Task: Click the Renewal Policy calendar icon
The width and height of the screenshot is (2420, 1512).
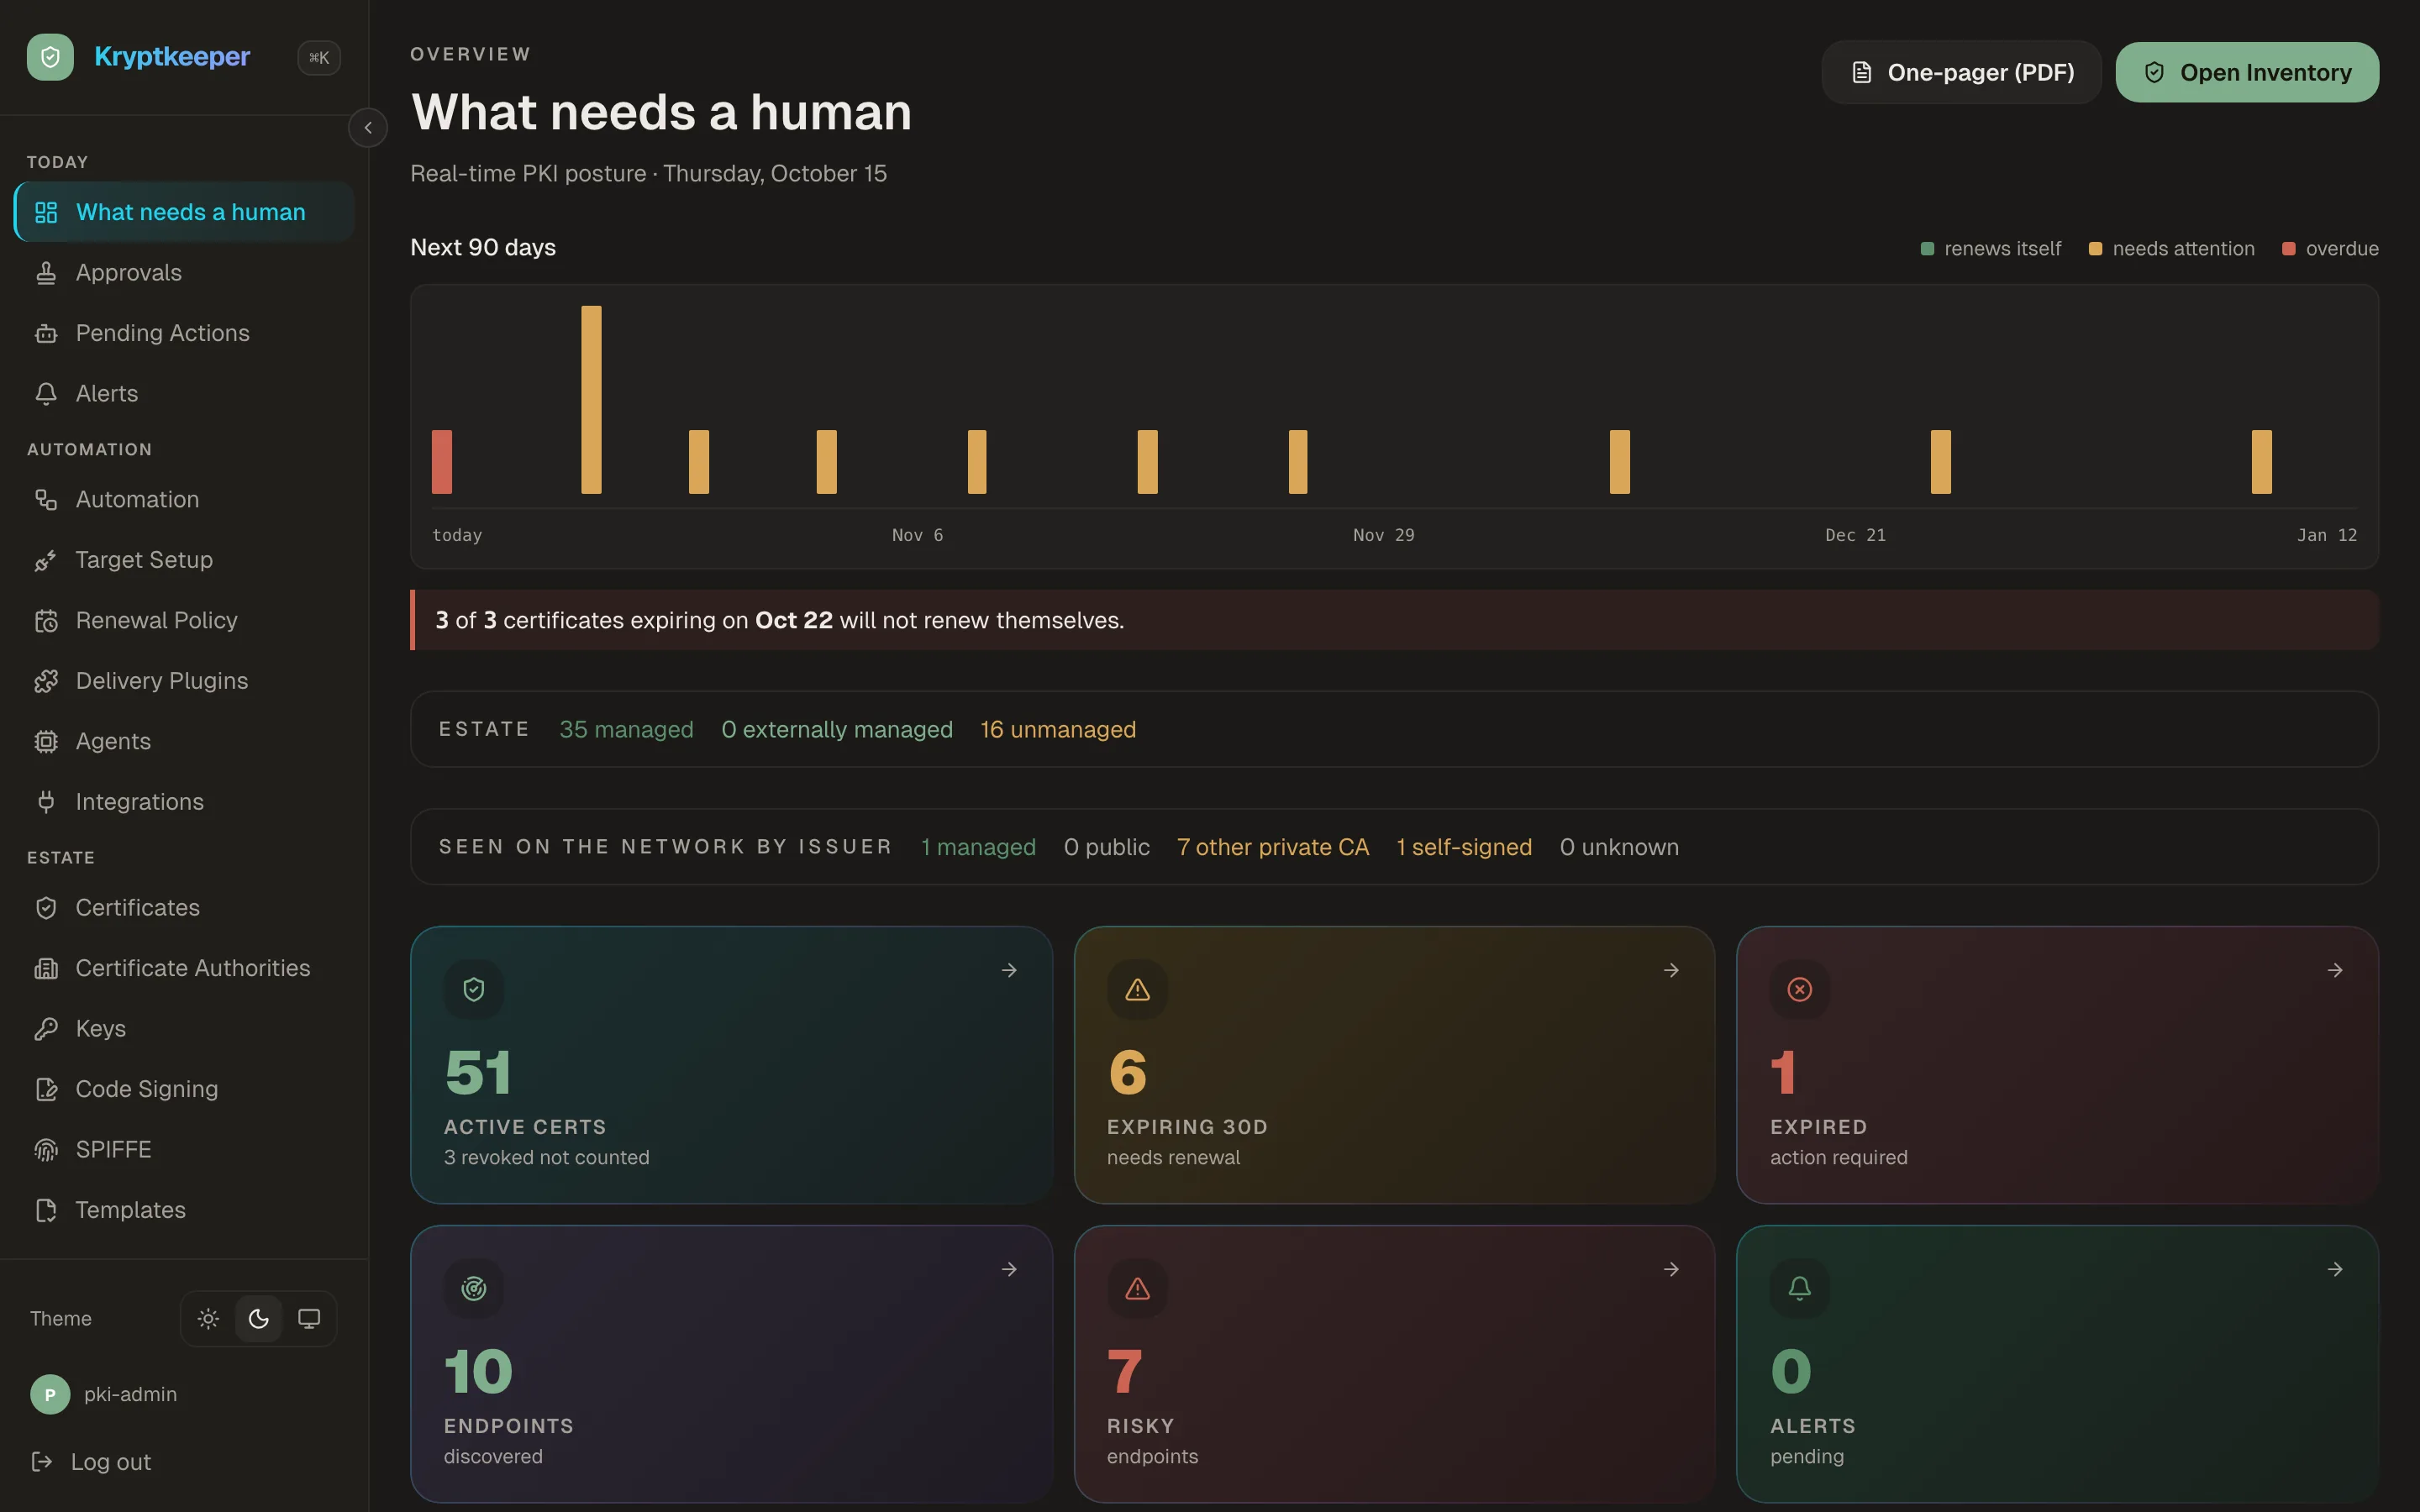Action: [x=46, y=621]
